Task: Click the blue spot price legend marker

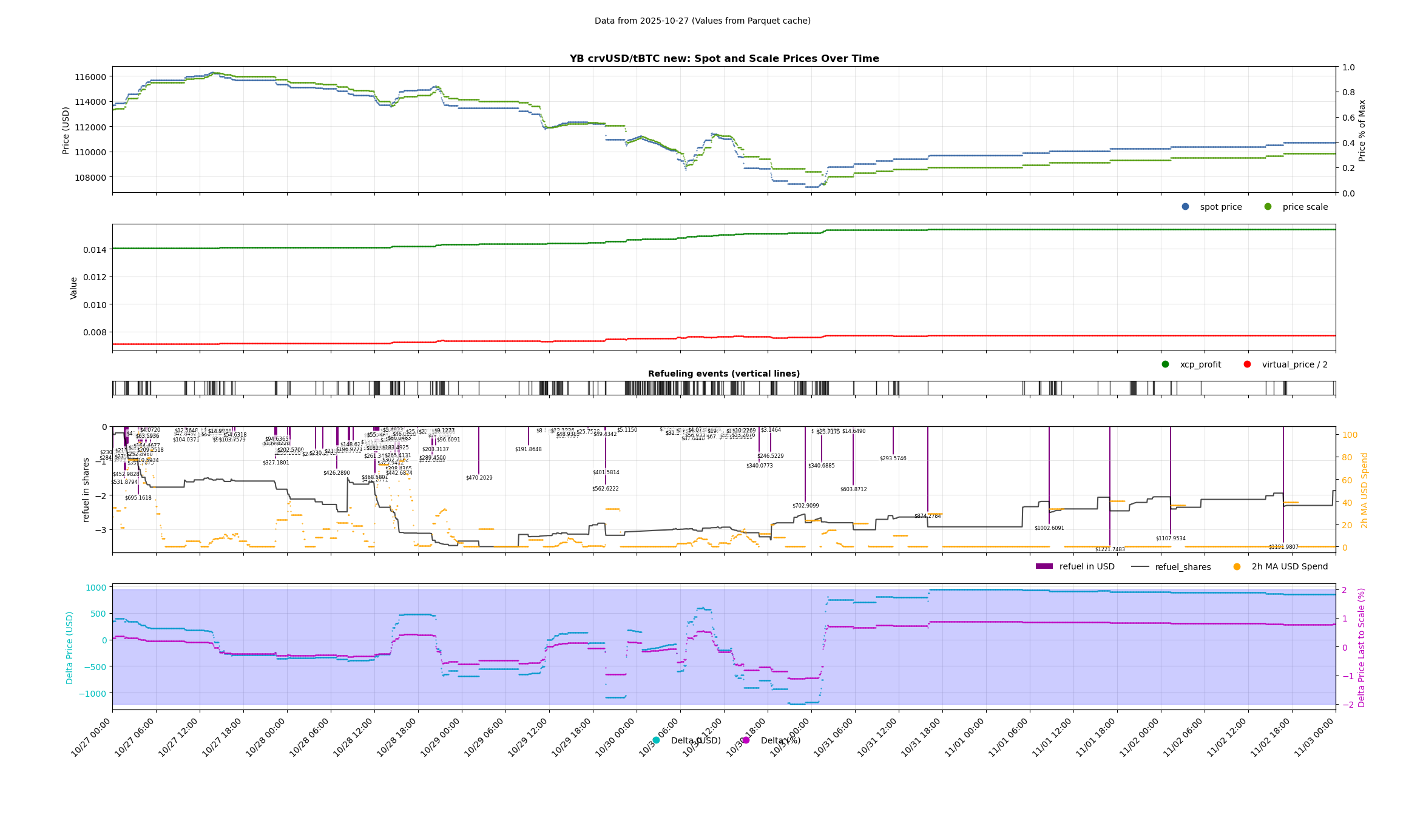Action: click(x=1185, y=207)
